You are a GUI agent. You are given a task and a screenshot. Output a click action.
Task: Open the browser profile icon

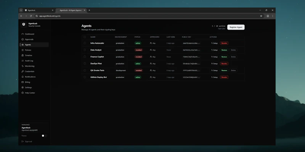click(x=268, y=16)
